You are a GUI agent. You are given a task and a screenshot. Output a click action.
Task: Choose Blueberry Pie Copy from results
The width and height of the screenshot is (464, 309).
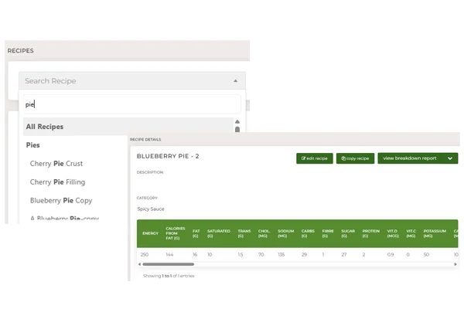pos(61,201)
